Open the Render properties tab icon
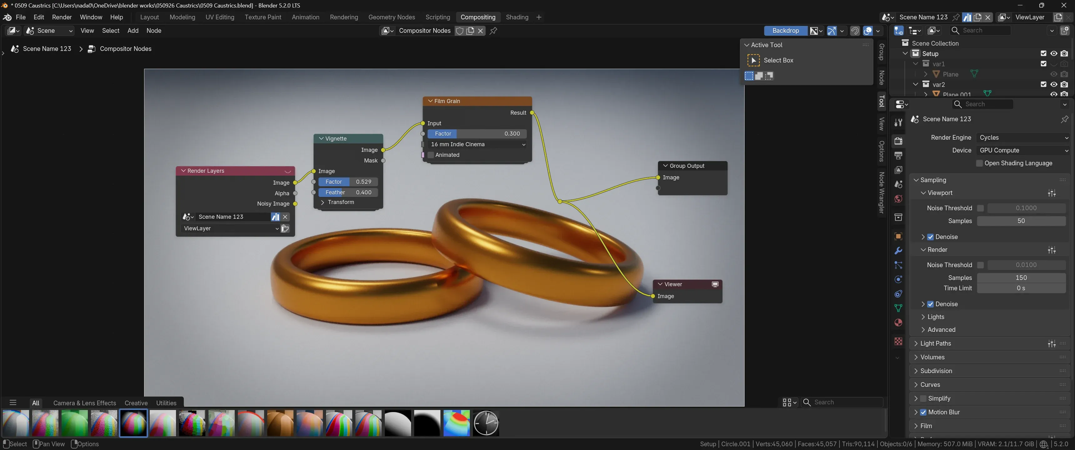 click(x=898, y=141)
